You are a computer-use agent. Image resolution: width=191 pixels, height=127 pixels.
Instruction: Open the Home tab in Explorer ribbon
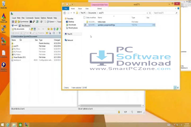coord(73,9)
